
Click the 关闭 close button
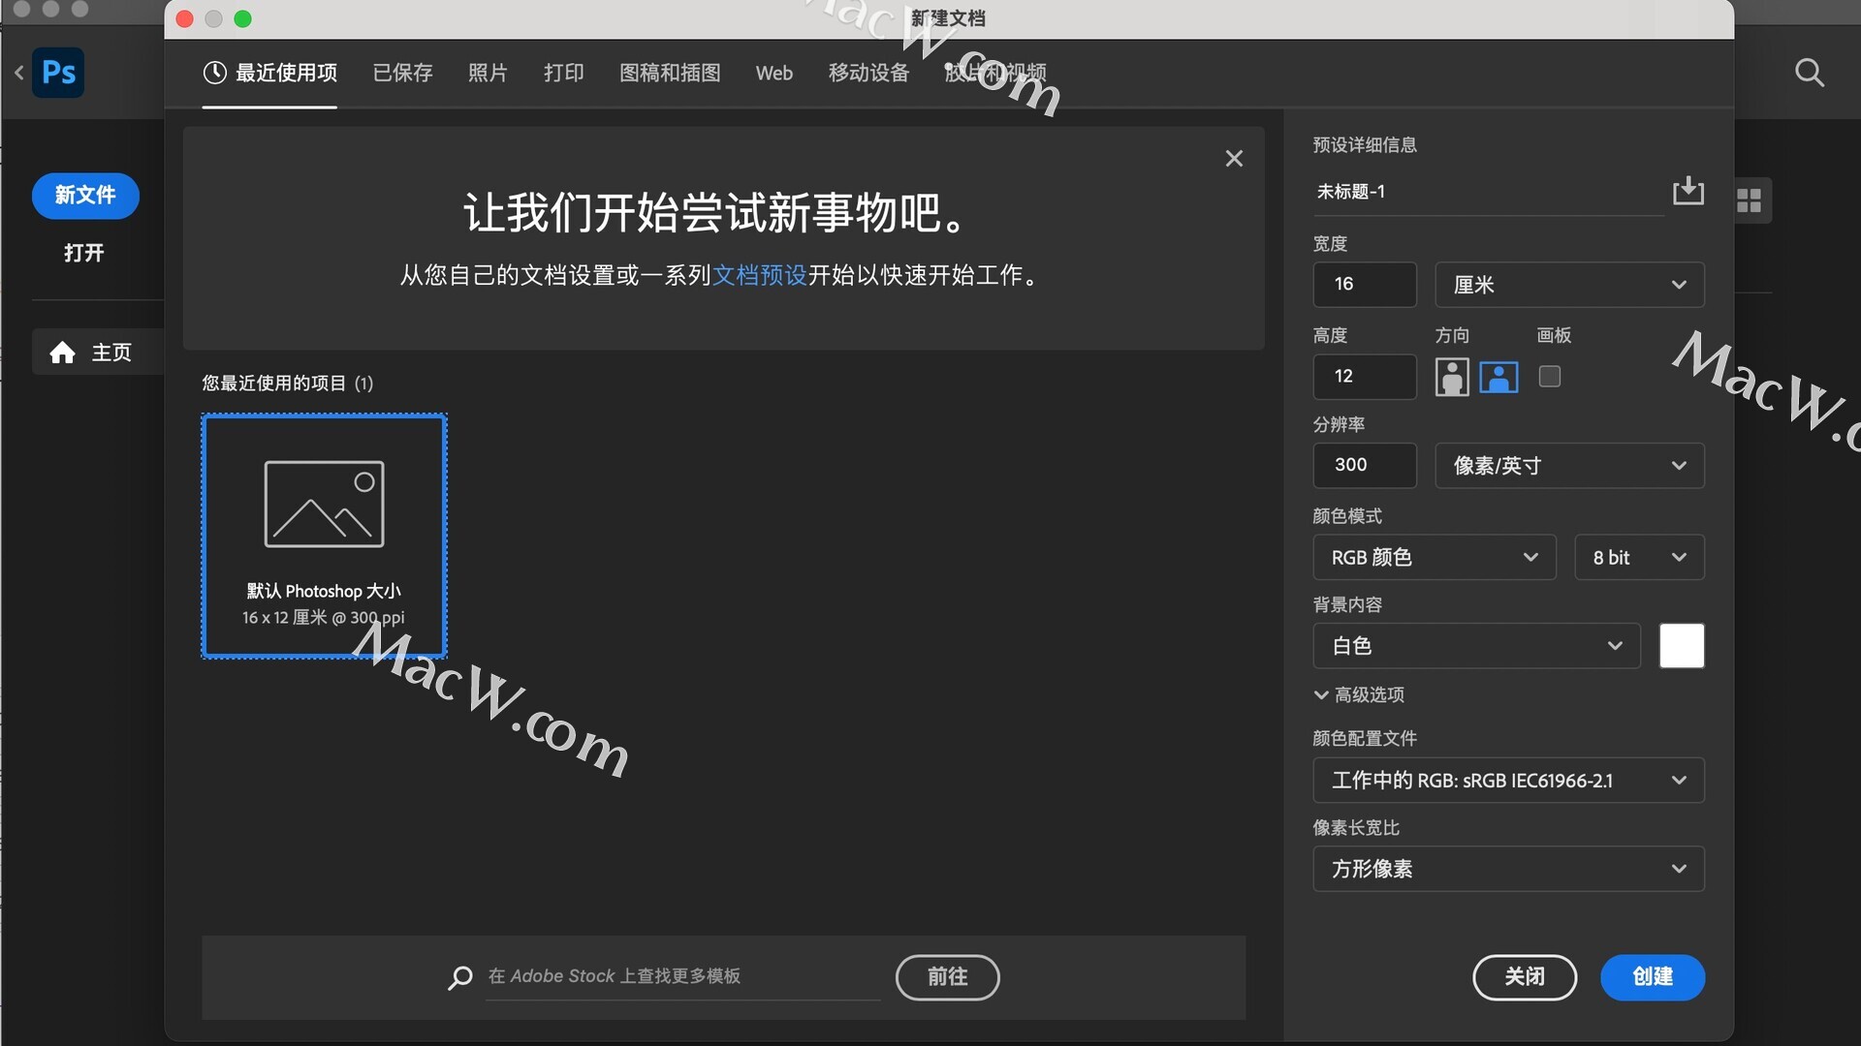tap(1524, 976)
